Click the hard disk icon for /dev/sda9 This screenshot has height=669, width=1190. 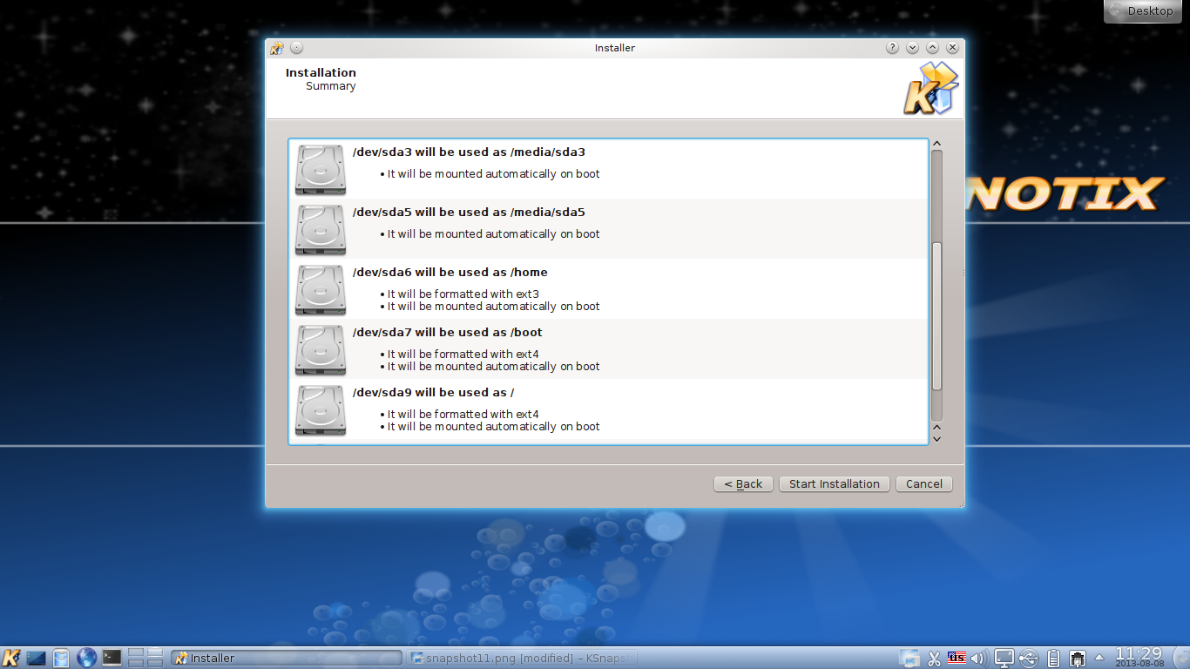[321, 409]
